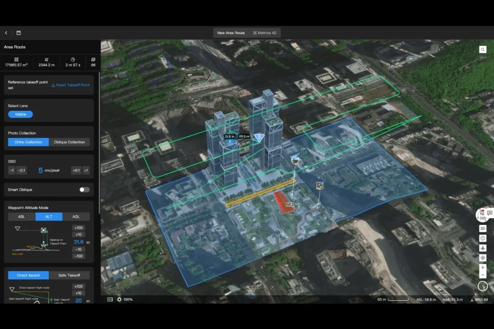This screenshot has height=329, width=494.
Task: Click the New Area Route title
Action: click(231, 33)
